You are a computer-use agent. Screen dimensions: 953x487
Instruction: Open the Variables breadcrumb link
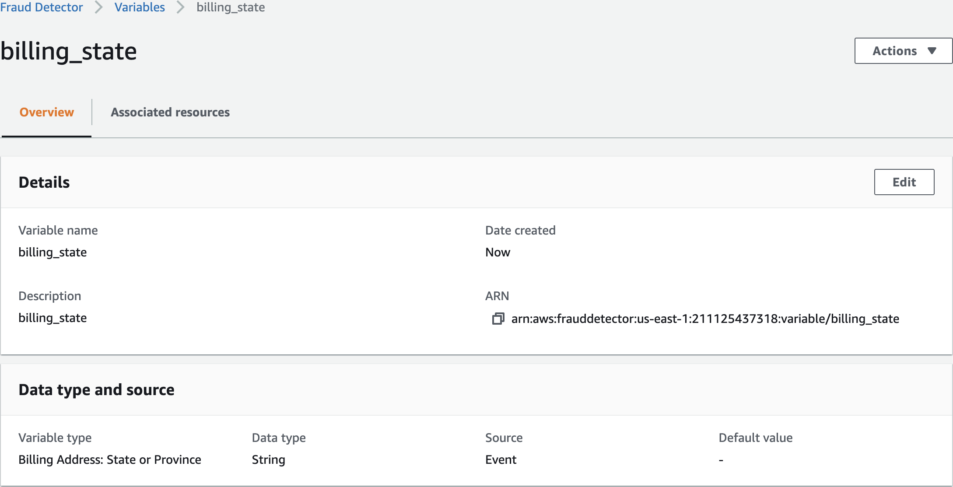(140, 7)
